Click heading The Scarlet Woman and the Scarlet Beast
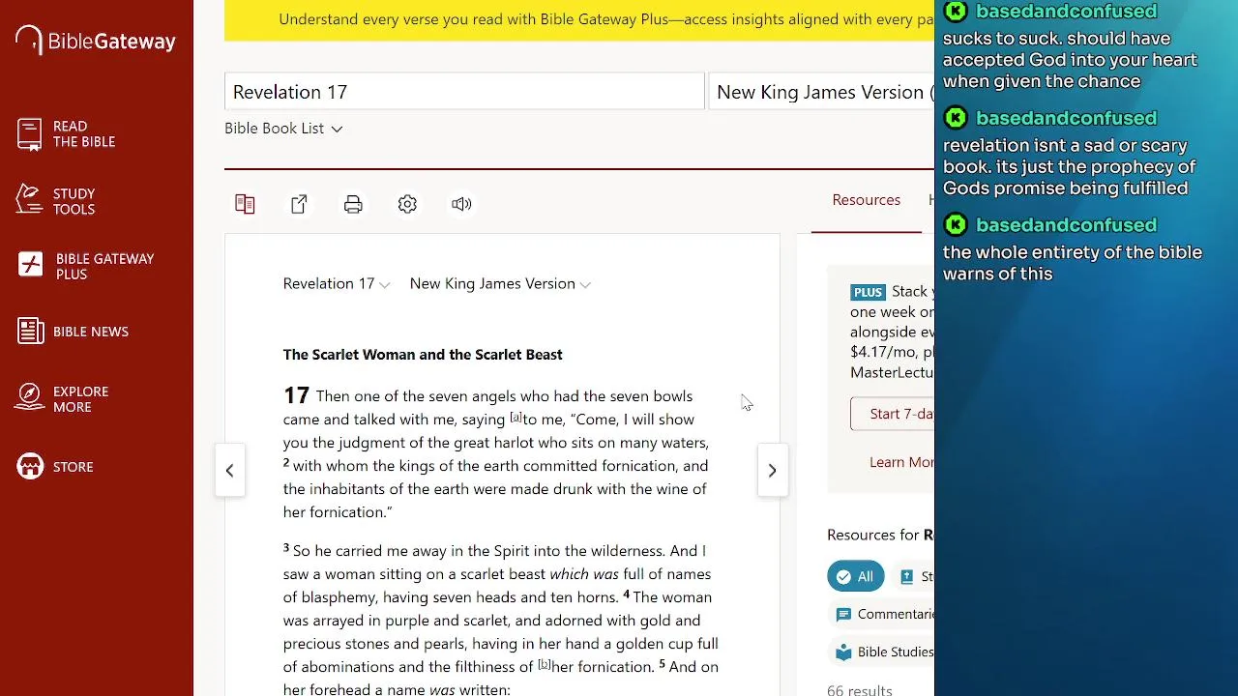Screen dimensions: 1238x696 [x=423, y=355]
